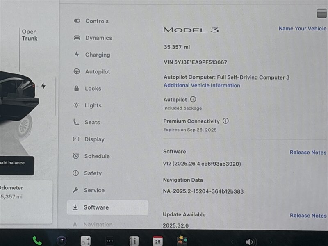Select the Locks padlock icon
This screenshot has height=246, width=328.
click(77, 88)
